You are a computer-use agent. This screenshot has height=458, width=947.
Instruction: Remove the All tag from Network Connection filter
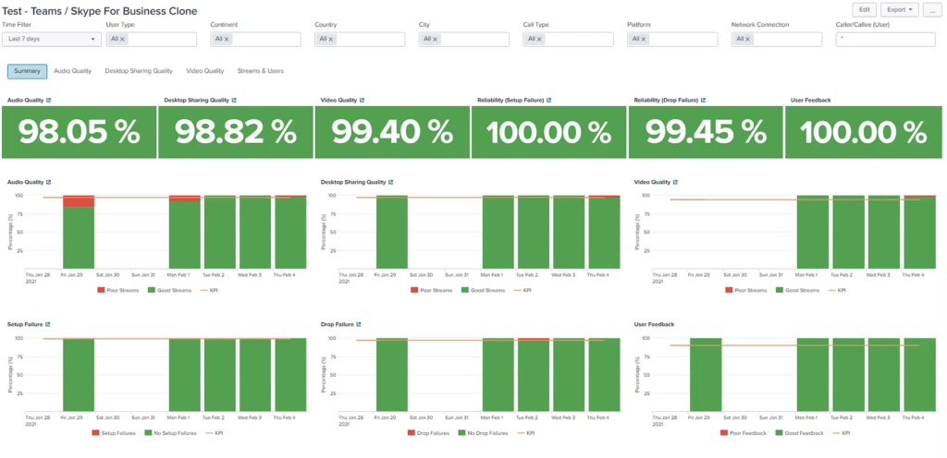pos(747,39)
